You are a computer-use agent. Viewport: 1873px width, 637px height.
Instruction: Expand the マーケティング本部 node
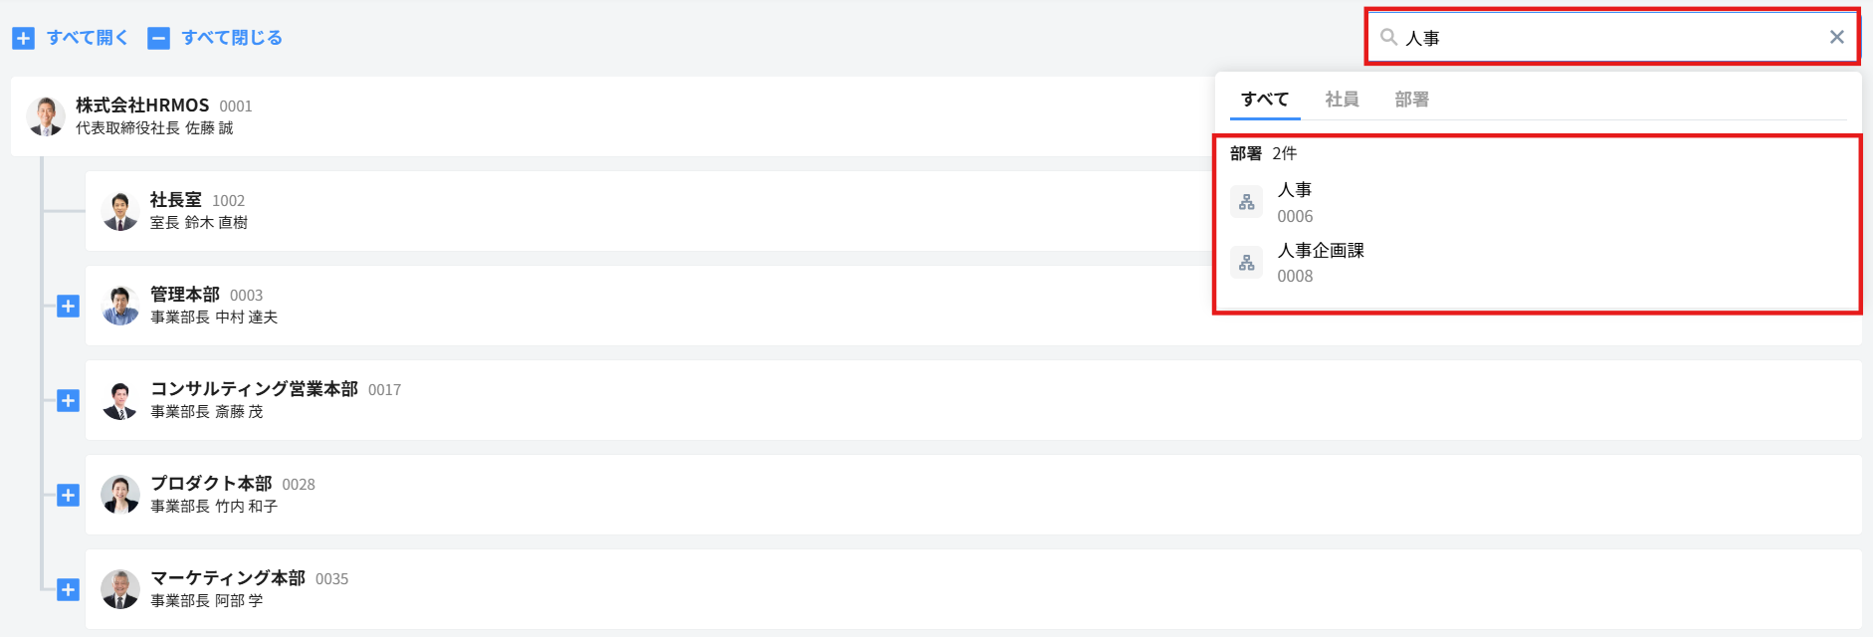(68, 589)
